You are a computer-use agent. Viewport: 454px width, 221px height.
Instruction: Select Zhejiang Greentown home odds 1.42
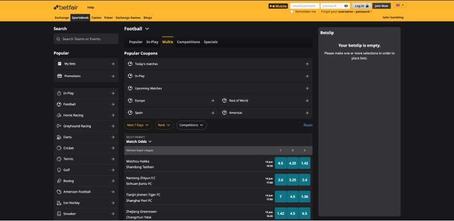click(280, 214)
